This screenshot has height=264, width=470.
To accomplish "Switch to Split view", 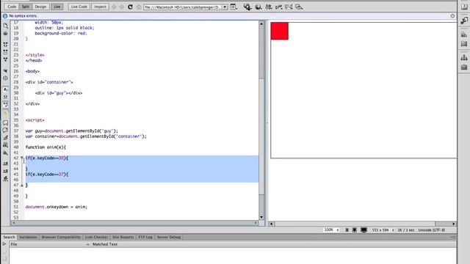I will point(26,7).
